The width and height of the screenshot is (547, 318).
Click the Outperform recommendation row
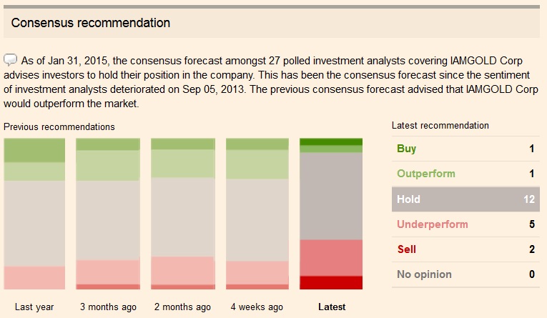(465, 174)
